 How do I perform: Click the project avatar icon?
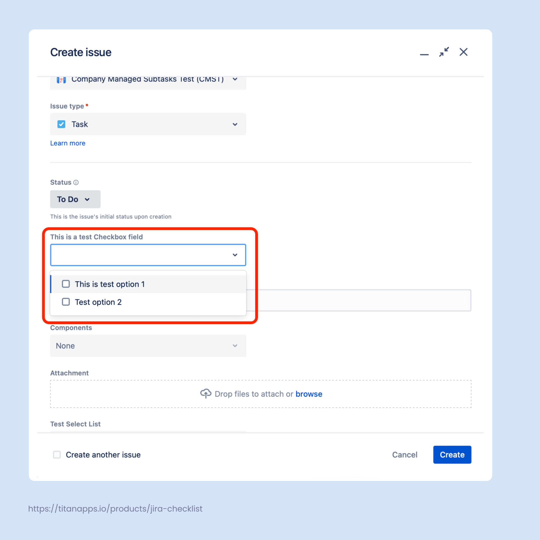coord(61,80)
